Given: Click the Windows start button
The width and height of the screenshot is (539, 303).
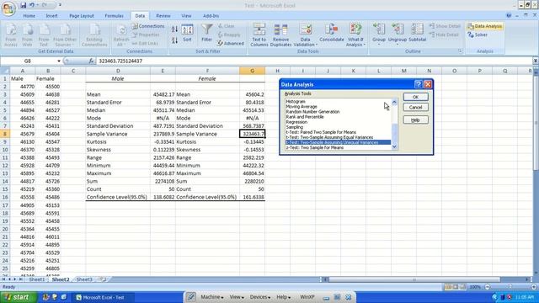Looking at the screenshot, I should click(18, 297).
